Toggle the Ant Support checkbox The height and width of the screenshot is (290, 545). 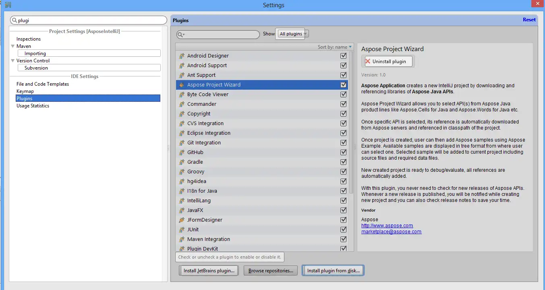344,75
